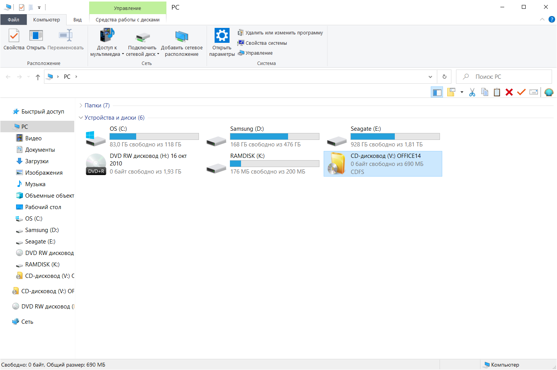Select DVD RW дисковод (H:) drive
Screen dimensions: 557x370
click(142, 164)
